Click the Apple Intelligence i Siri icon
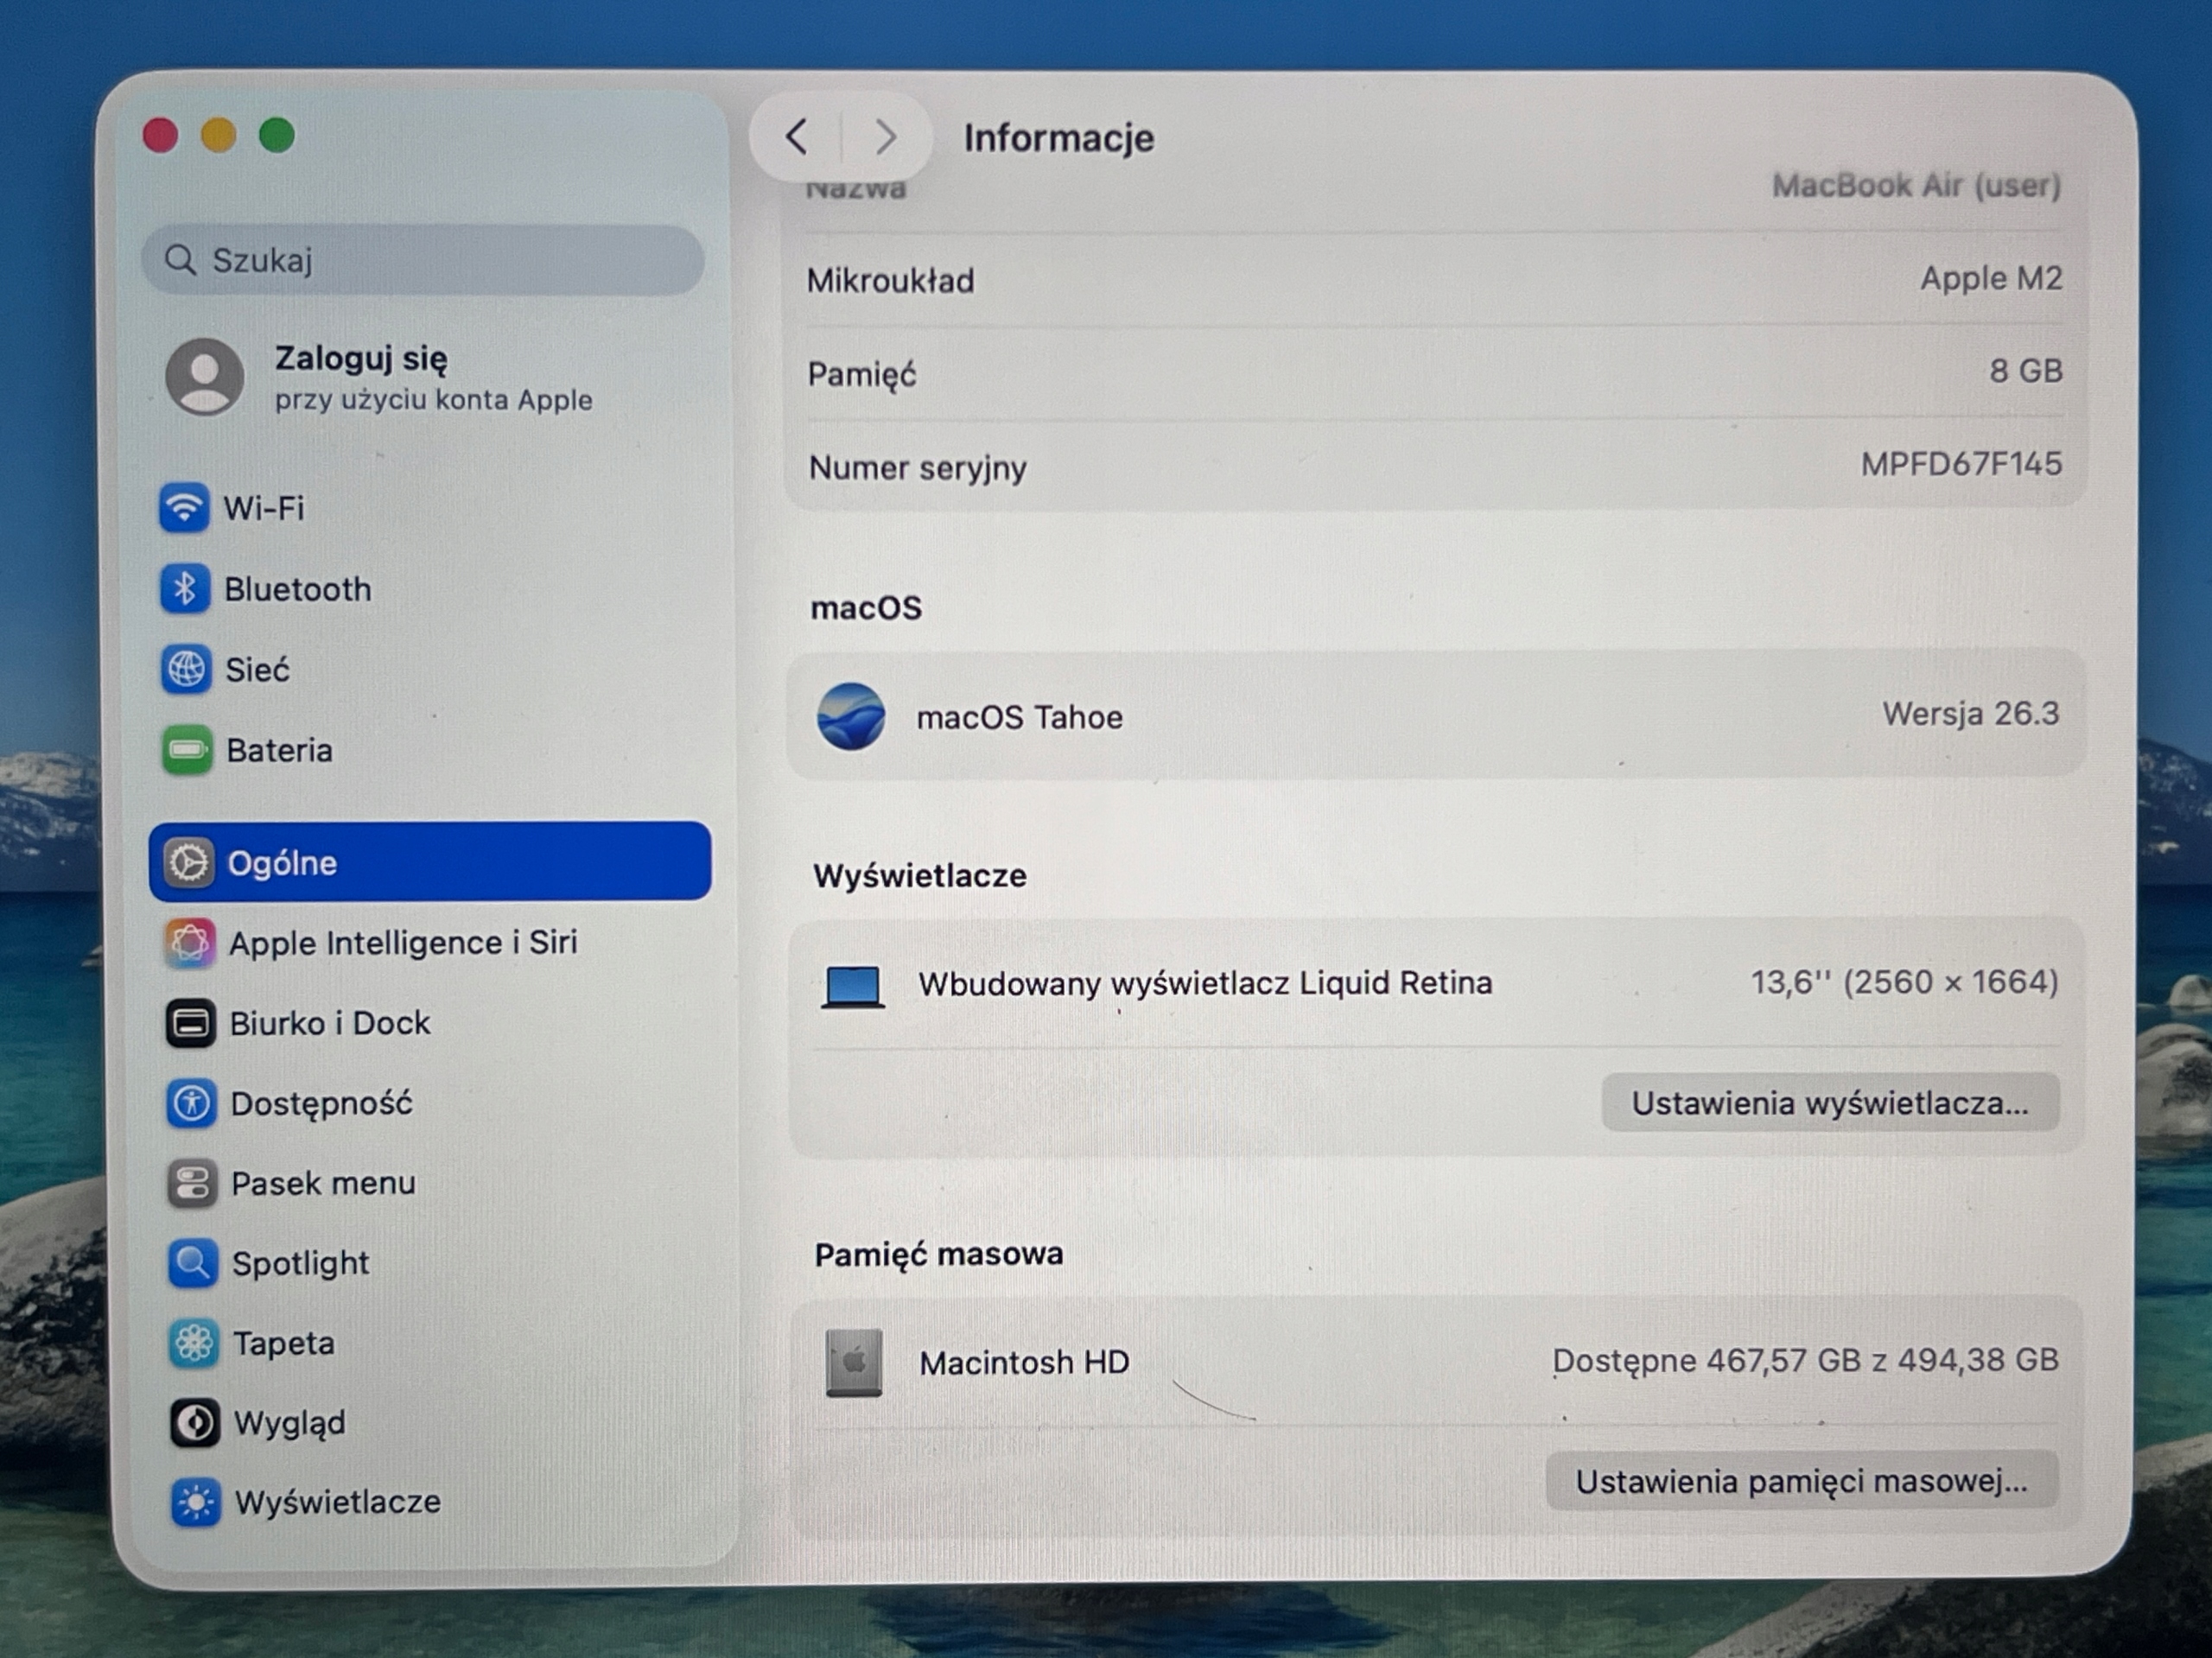 pyautogui.click(x=190, y=943)
